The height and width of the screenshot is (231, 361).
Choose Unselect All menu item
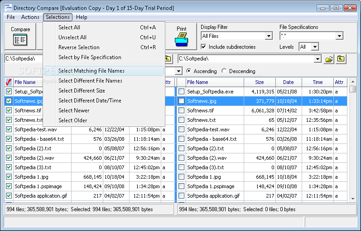coord(104,37)
